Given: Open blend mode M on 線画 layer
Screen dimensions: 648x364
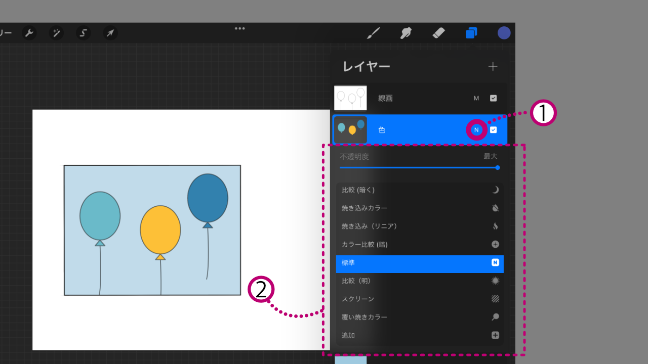Looking at the screenshot, I should tap(476, 98).
